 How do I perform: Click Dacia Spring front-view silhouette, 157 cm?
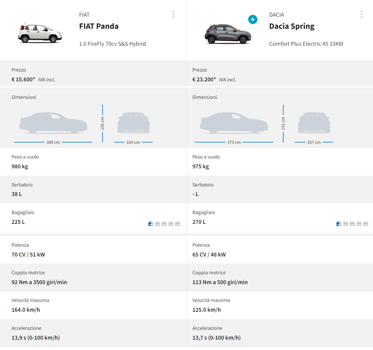tap(314, 123)
